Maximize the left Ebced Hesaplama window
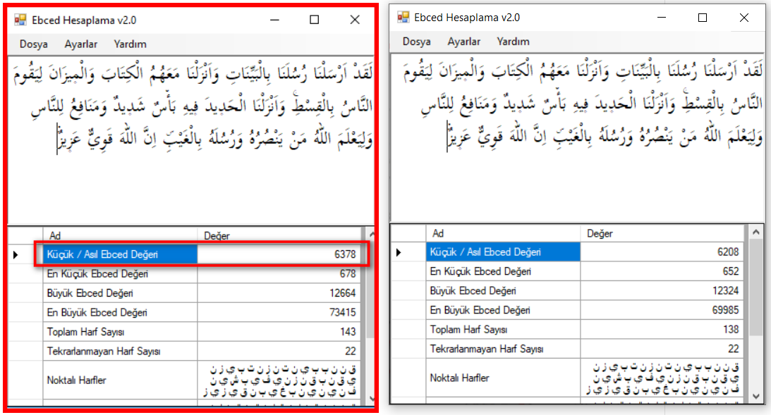Screen dimensions: 771x415 tap(315, 20)
